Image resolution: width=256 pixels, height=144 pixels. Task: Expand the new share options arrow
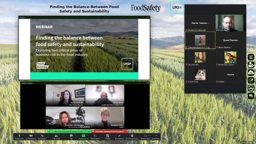87,135
